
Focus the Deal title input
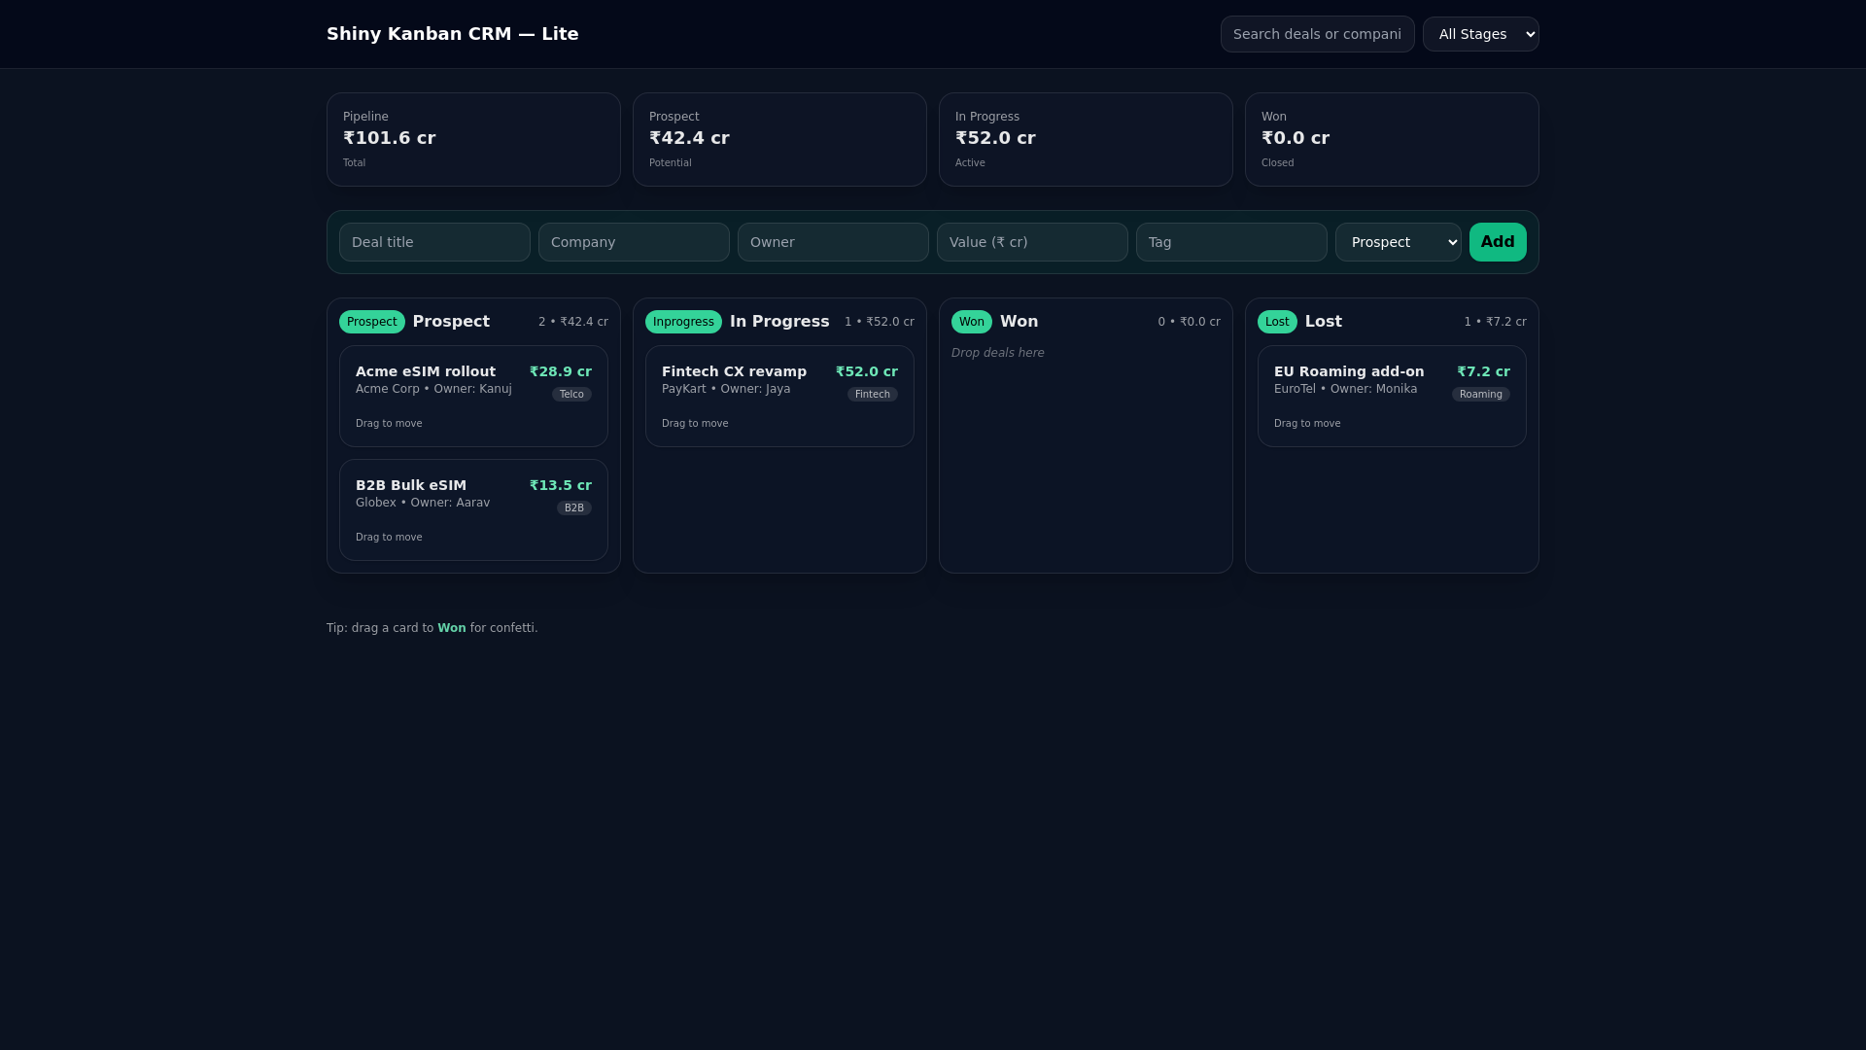434,242
